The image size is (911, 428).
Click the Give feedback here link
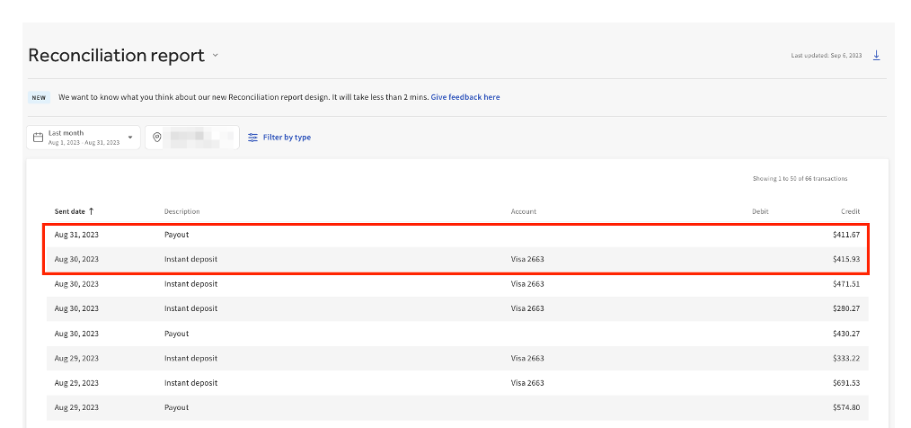(464, 97)
